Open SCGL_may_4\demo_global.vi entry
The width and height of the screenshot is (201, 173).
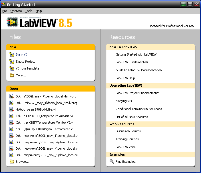click(x=47, y=148)
